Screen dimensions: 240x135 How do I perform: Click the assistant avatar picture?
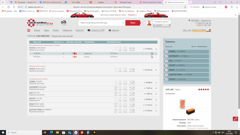pyautogui.click(x=149, y=23)
